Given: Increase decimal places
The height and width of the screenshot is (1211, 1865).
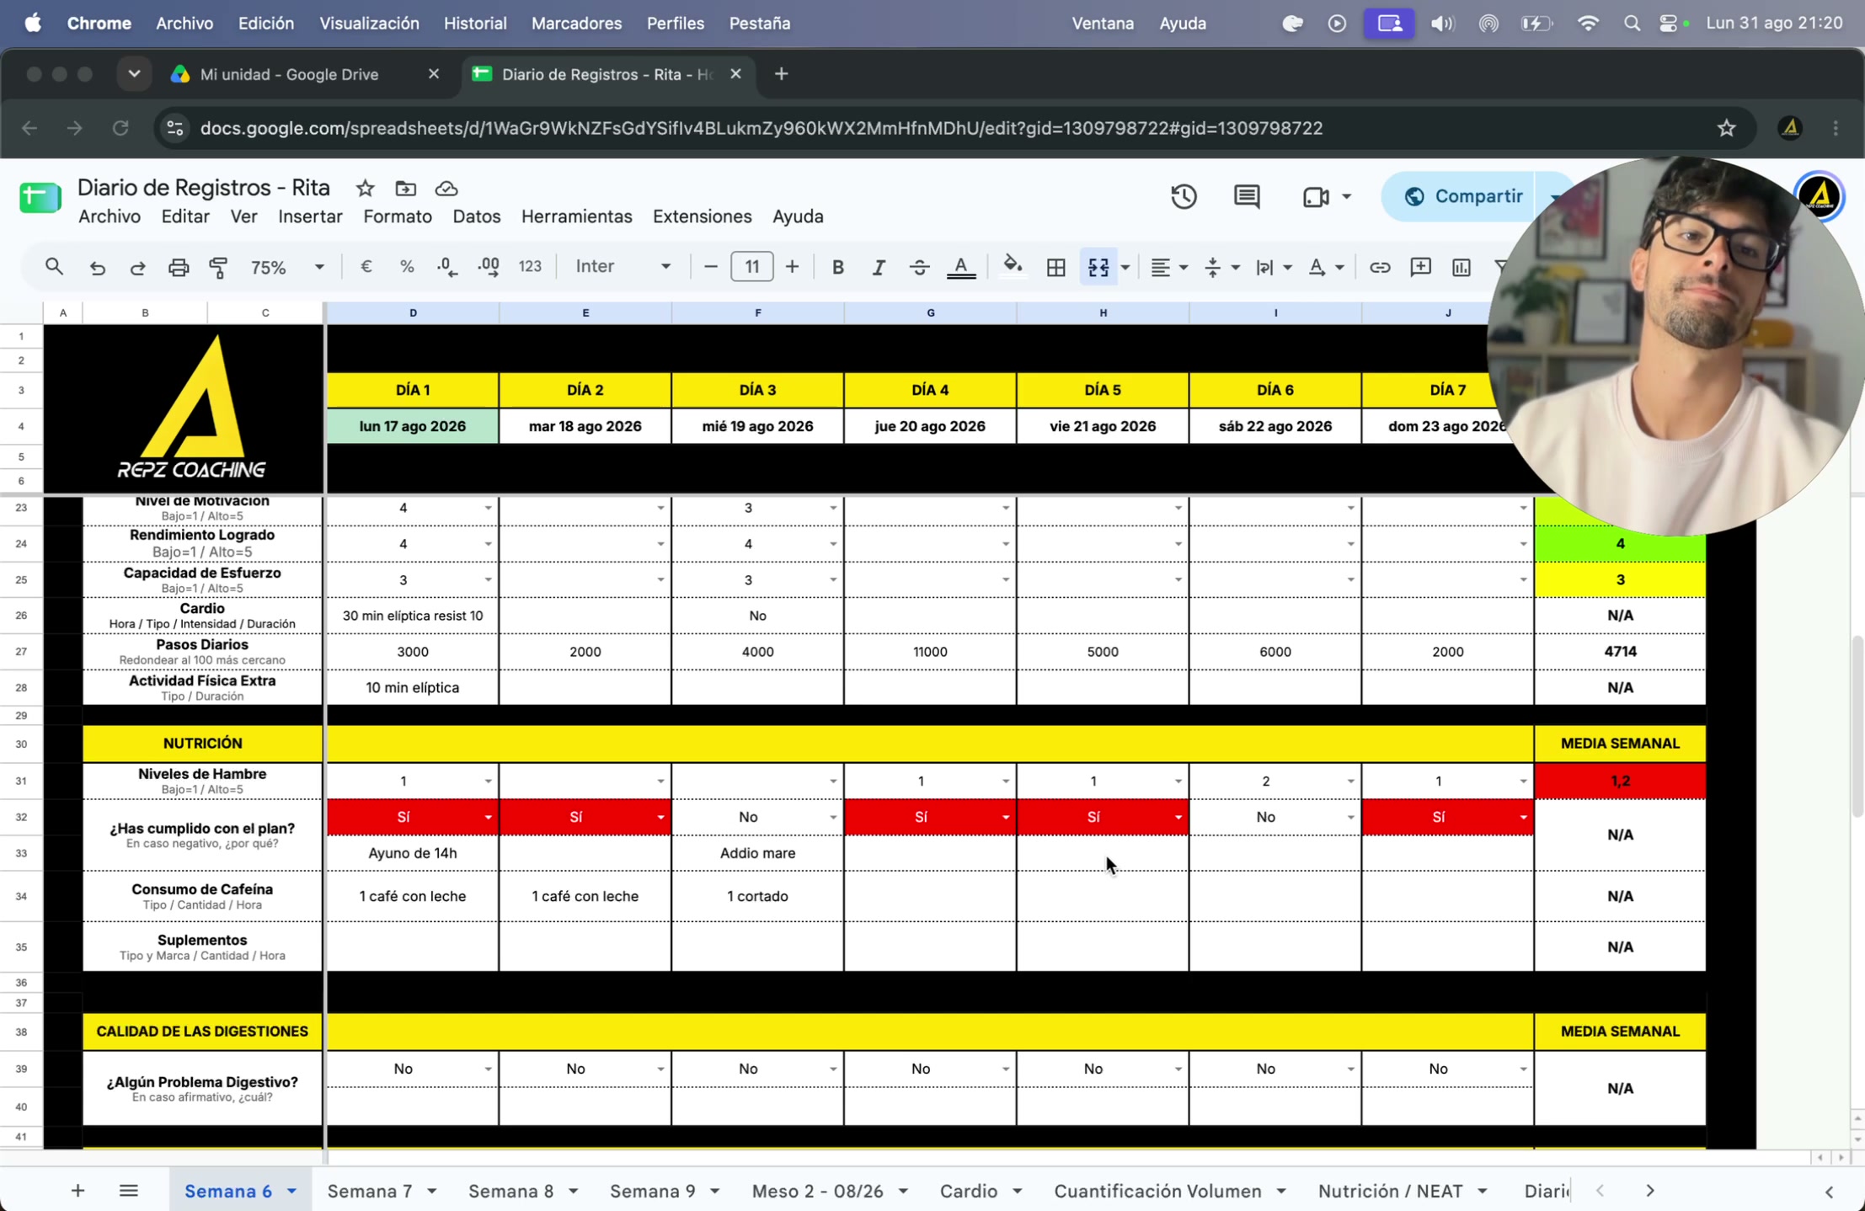Looking at the screenshot, I should [489, 267].
